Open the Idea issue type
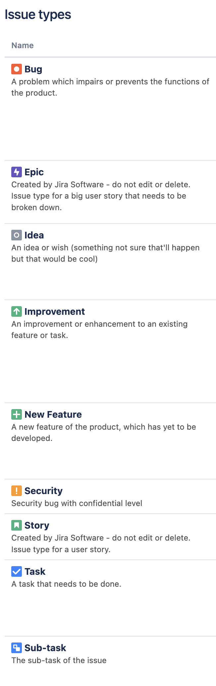216x686 pixels. point(34,235)
